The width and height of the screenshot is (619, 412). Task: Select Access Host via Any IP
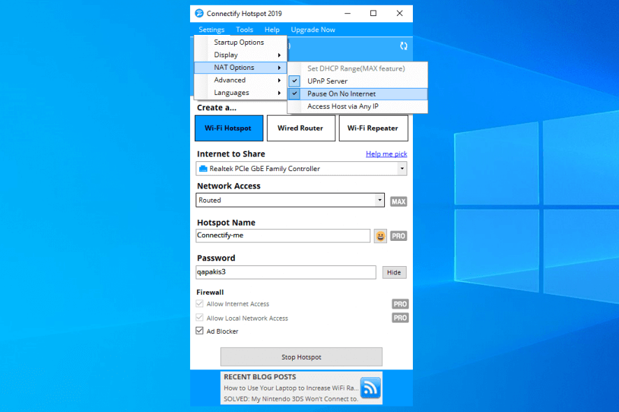[x=358, y=106]
